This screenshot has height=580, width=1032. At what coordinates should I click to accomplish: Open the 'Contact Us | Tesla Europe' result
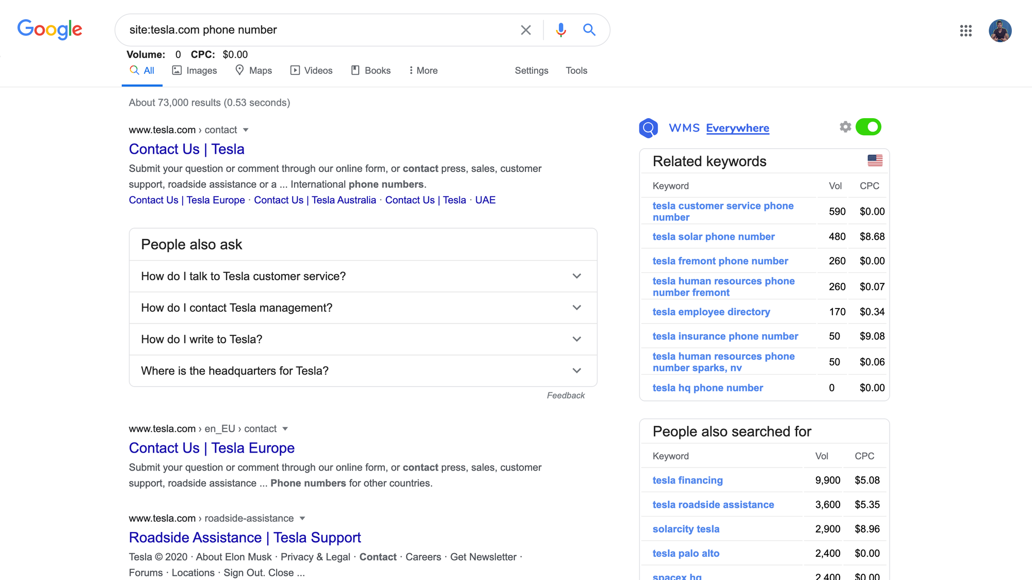click(212, 448)
